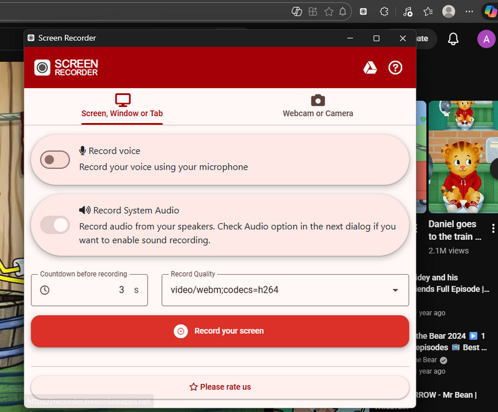Enable the Record voice toggle
The height and width of the screenshot is (412, 498).
coord(55,160)
